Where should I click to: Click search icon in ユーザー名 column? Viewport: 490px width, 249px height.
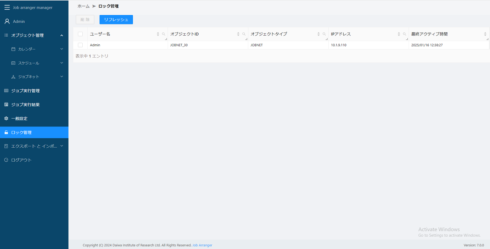tap(164, 34)
